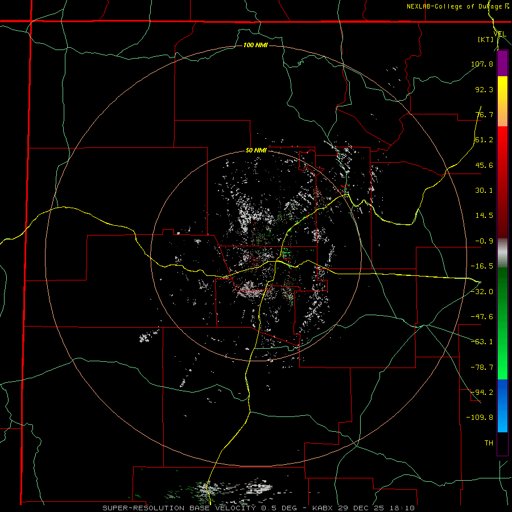Click the -32.0 value on velocity scale
Viewport: 512px width, 512px height.
click(482, 292)
